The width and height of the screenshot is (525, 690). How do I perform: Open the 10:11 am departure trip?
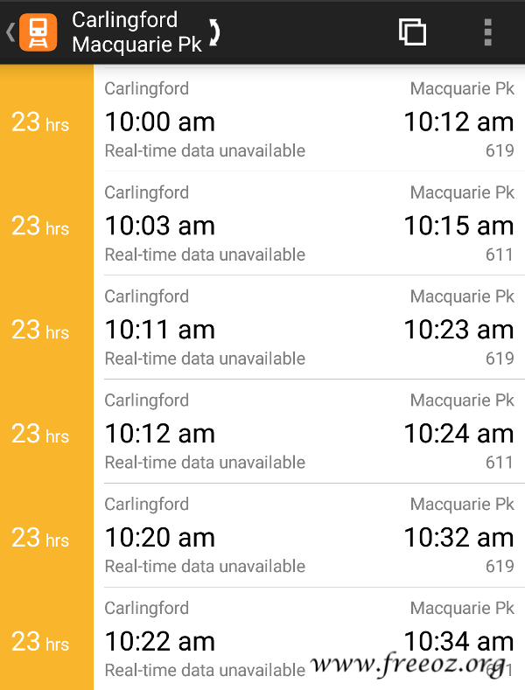309,327
